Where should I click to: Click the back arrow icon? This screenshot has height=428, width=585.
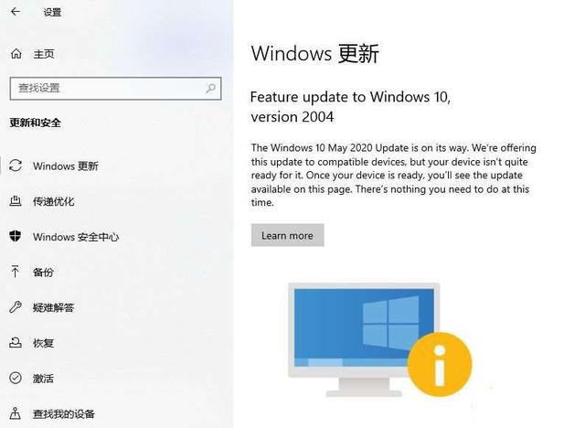(16, 12)
